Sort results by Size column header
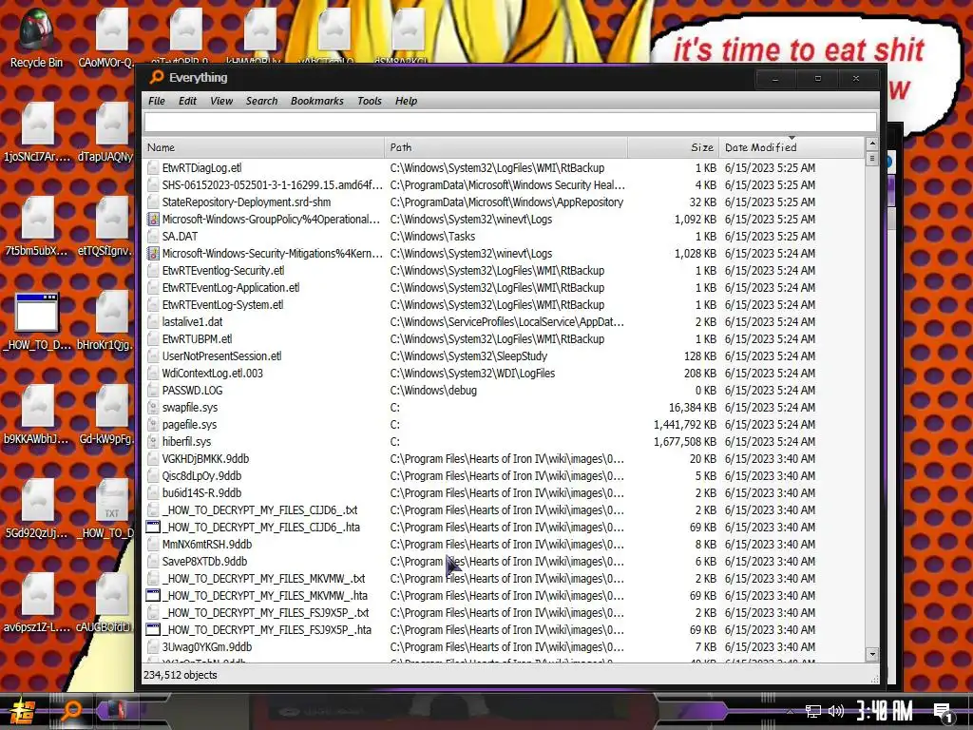Viewport: 973px width, 730px height. (x=674, y=147)
